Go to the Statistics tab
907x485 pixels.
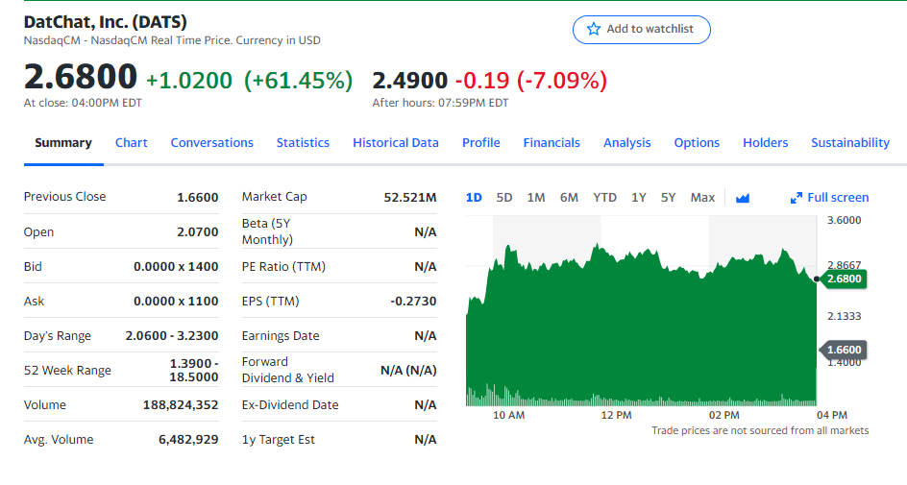(303, 143)
